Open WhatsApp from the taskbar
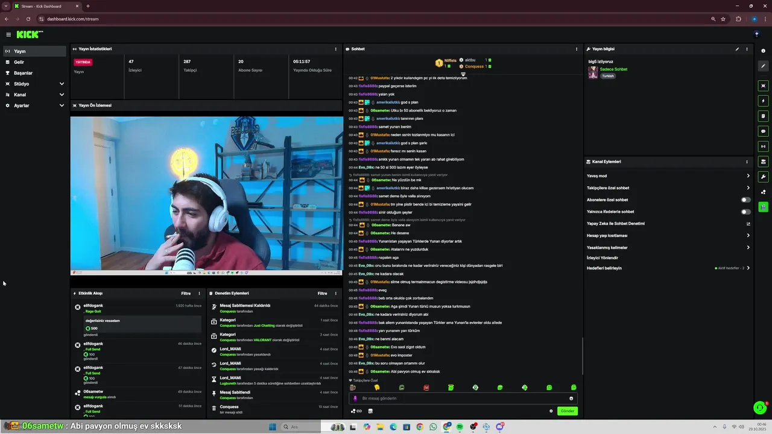Viewport: 772px width, 434px height. [433, 427]
